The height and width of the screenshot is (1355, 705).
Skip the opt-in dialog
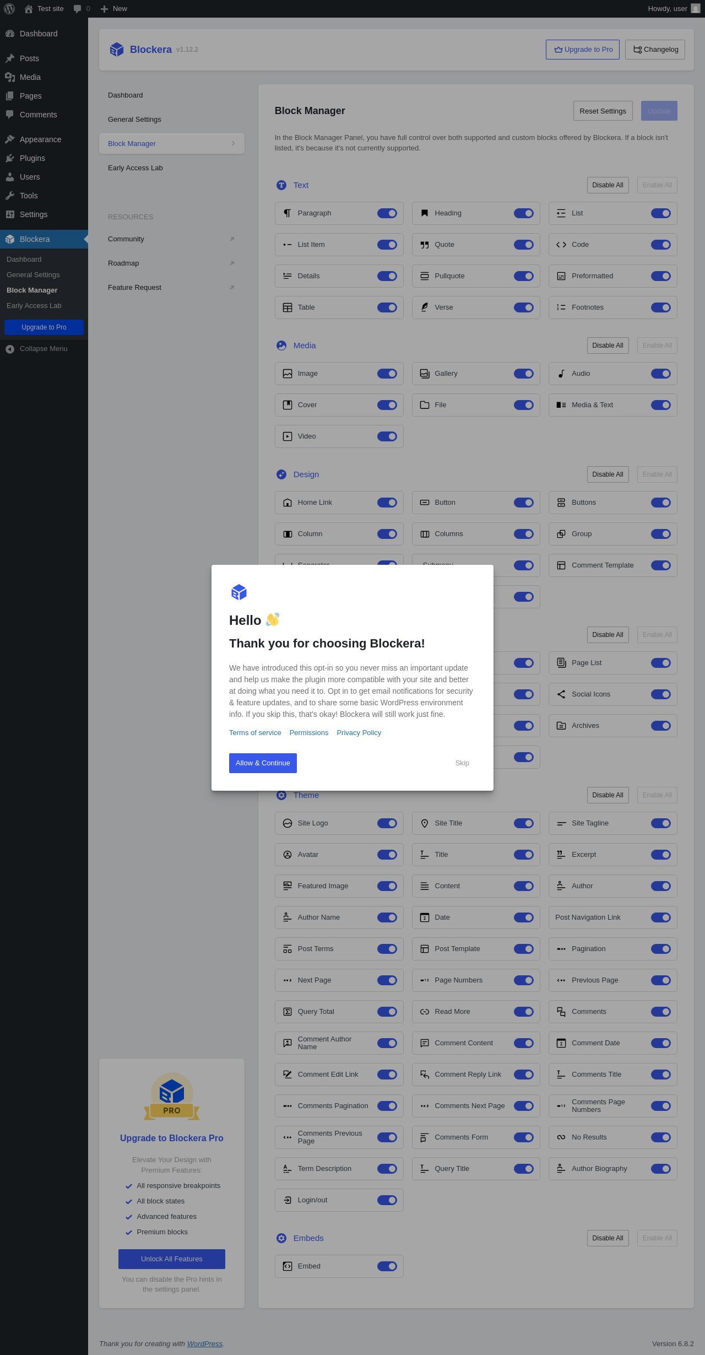(x=462, y=763)
